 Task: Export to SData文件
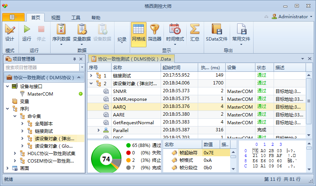click(217, 33)
